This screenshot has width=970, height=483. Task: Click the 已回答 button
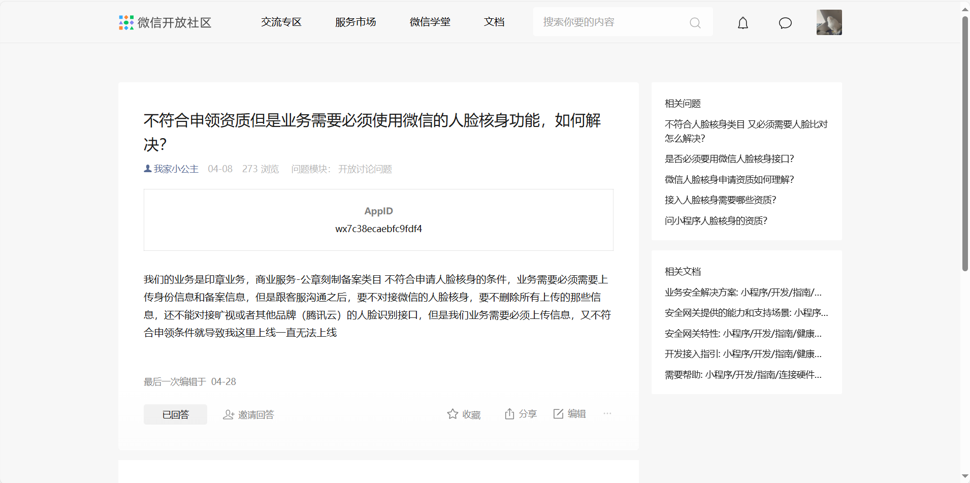point(175,414)
